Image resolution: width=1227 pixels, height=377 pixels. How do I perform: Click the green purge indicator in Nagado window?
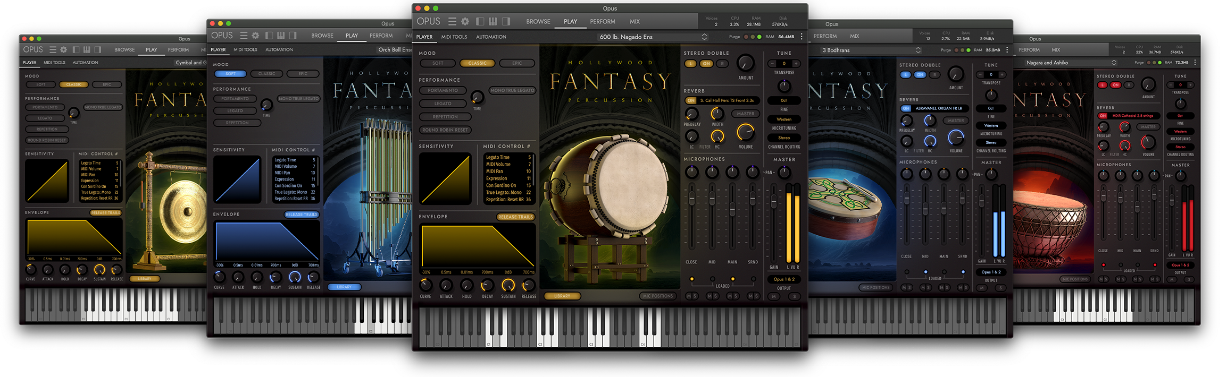[x=759, y=37]
